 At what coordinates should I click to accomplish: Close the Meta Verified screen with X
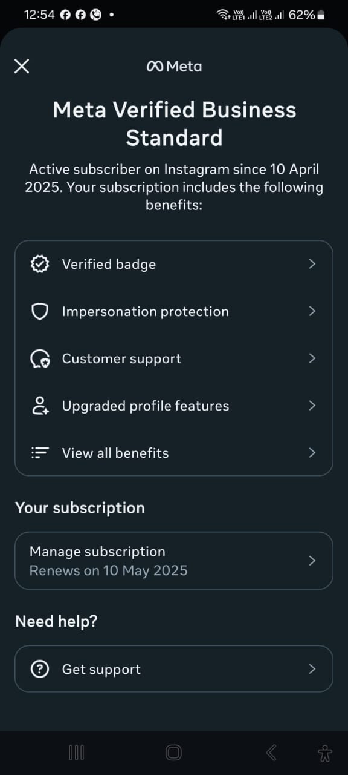pos(22,66)
